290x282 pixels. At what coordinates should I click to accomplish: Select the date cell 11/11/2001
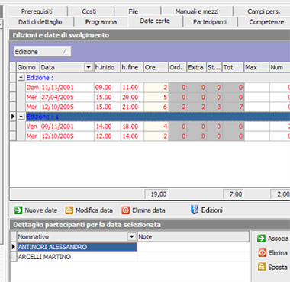[67, 88]
